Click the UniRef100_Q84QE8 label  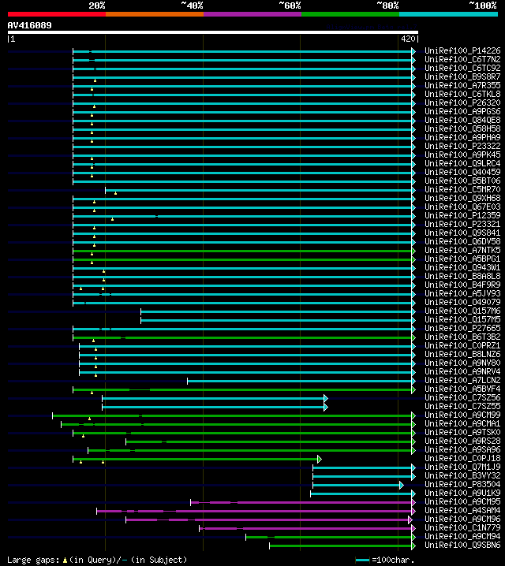tap(462, 120)
